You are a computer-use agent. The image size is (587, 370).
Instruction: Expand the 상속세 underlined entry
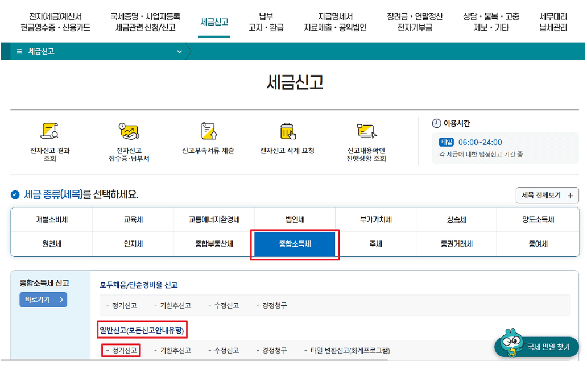457,218
